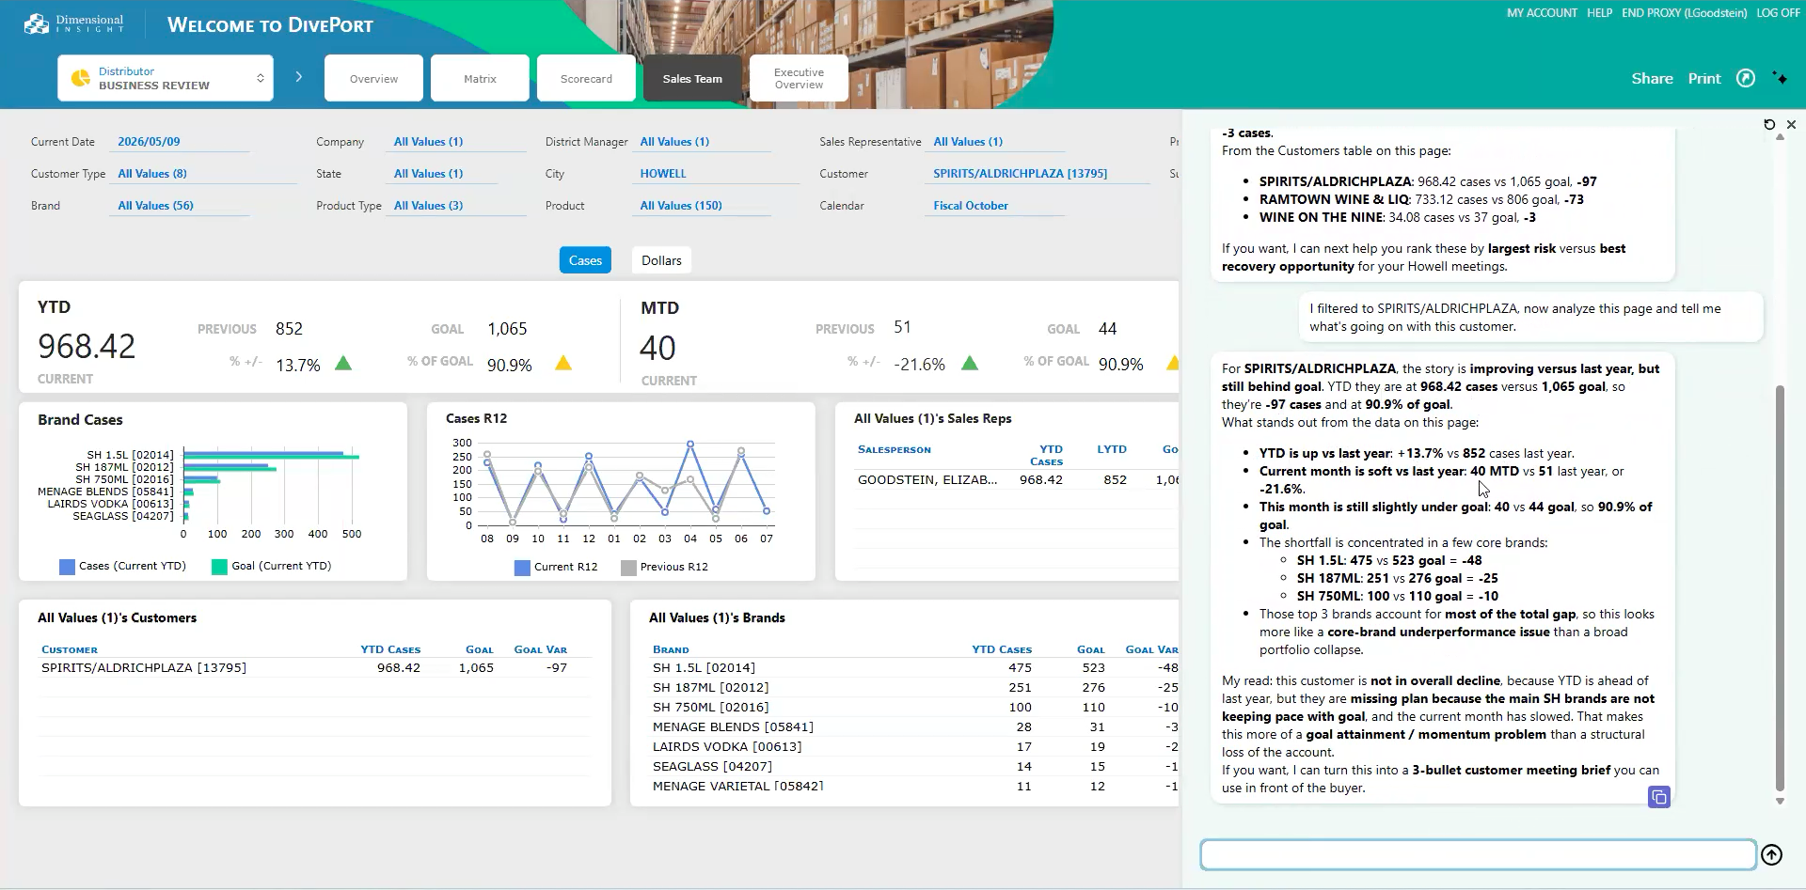Close the chat panel with the X icon
Screen dimensions: 1806x890
(1791, 124)
